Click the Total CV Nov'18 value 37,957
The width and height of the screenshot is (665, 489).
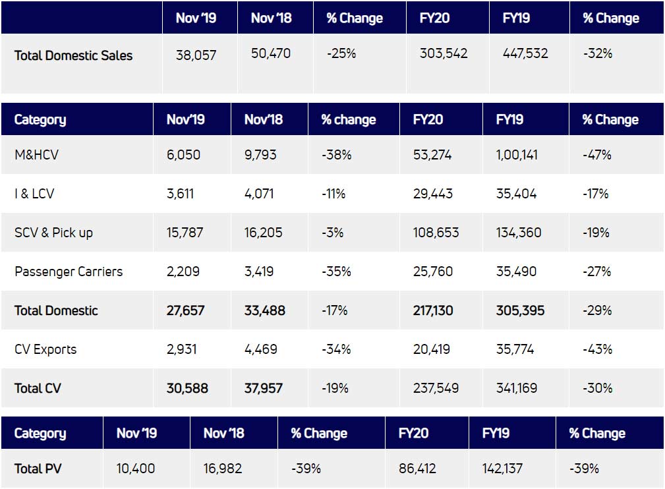point(263,388)
